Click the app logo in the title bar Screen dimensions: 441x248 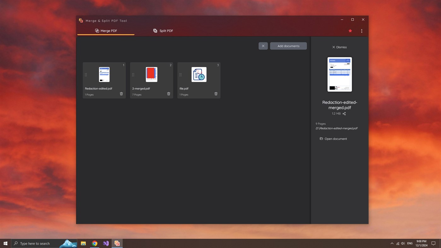pyautogui.click(x=81, y=20)
